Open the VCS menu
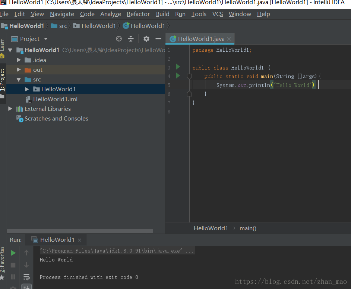Image resolution: width=351 pixels, height=289 pixels. coord(218,14)
